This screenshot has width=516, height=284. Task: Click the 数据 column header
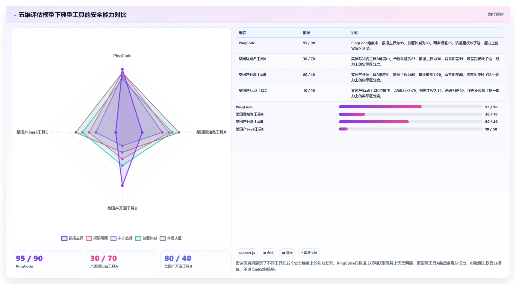pyautogui.click(x=306, y=33)
